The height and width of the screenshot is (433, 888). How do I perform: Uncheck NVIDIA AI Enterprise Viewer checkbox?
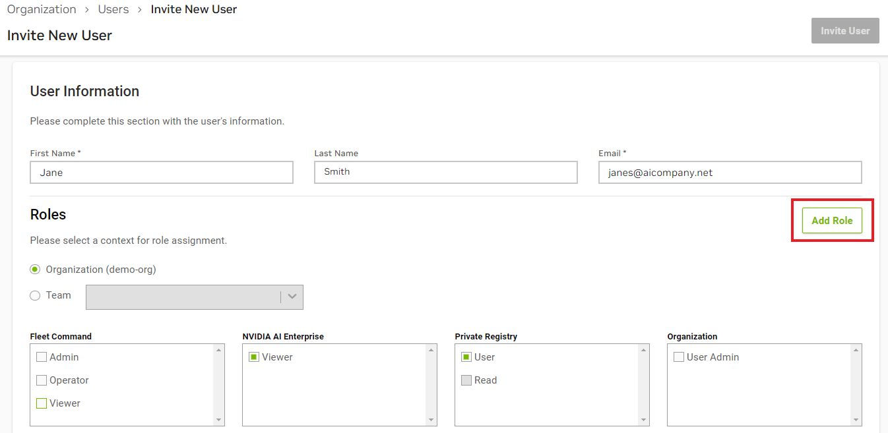[254, 357]
